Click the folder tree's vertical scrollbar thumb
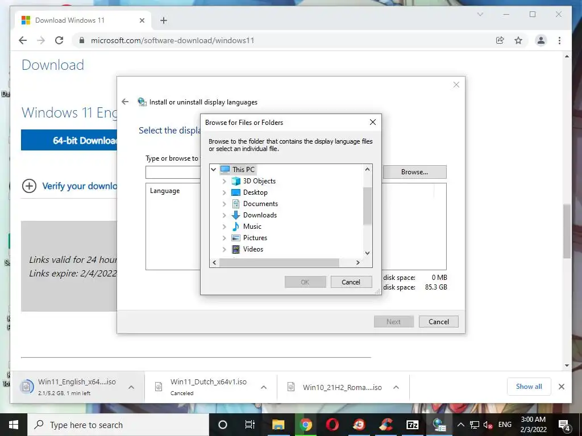This screenshot has width=582, height=436. (x=367, y=206)
